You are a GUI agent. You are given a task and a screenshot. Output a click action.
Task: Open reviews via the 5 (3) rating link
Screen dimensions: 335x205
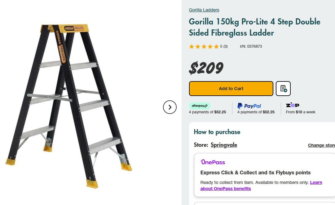[x=223, y=46]
